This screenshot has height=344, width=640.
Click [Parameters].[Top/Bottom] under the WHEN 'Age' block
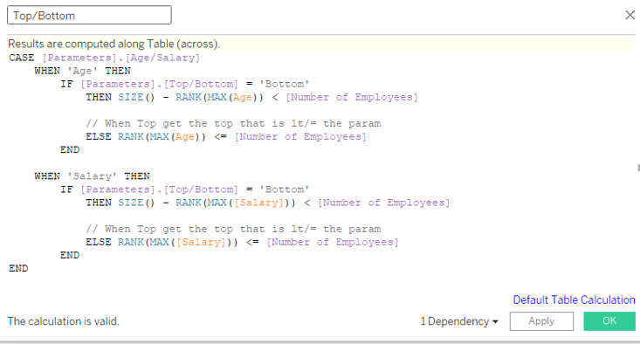pos(159,84)
